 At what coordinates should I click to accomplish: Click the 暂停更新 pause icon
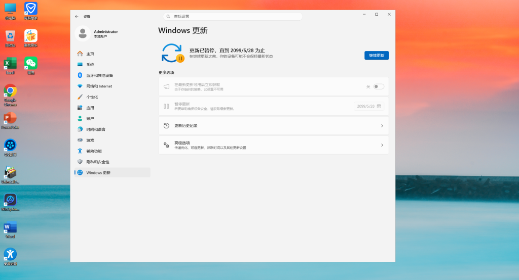[166, 106]
